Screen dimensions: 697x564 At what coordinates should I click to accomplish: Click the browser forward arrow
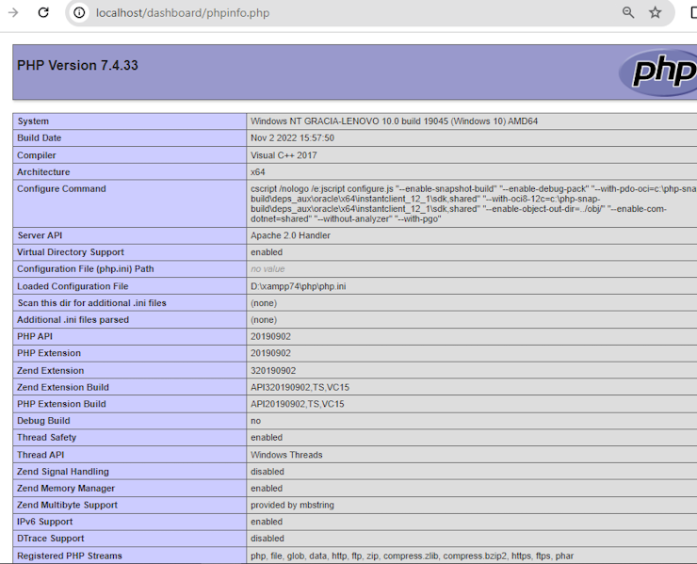click(13, 12)
